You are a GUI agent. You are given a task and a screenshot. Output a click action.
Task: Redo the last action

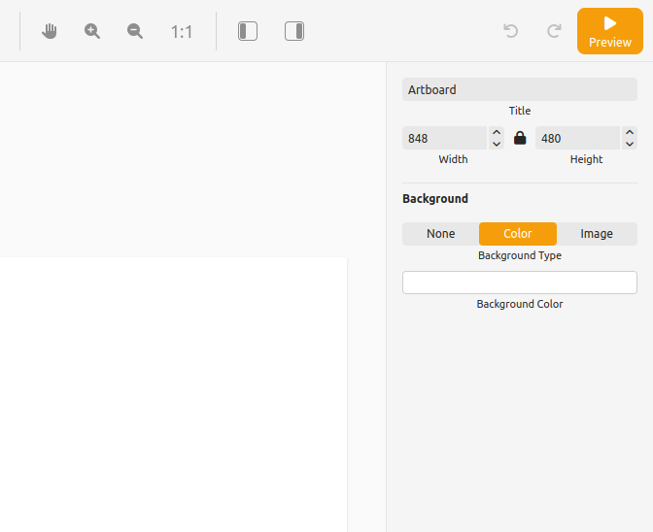[554, 31]
